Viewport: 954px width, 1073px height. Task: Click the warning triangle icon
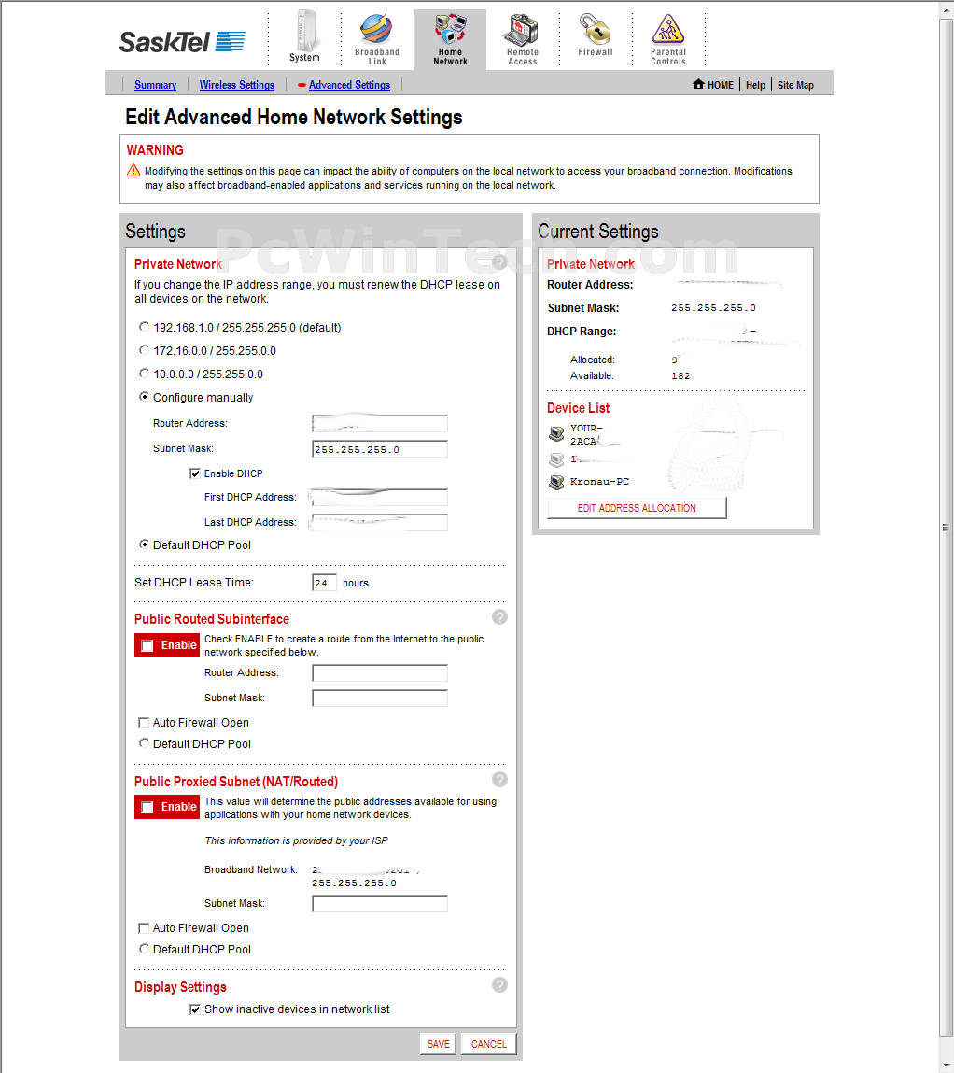133,171
